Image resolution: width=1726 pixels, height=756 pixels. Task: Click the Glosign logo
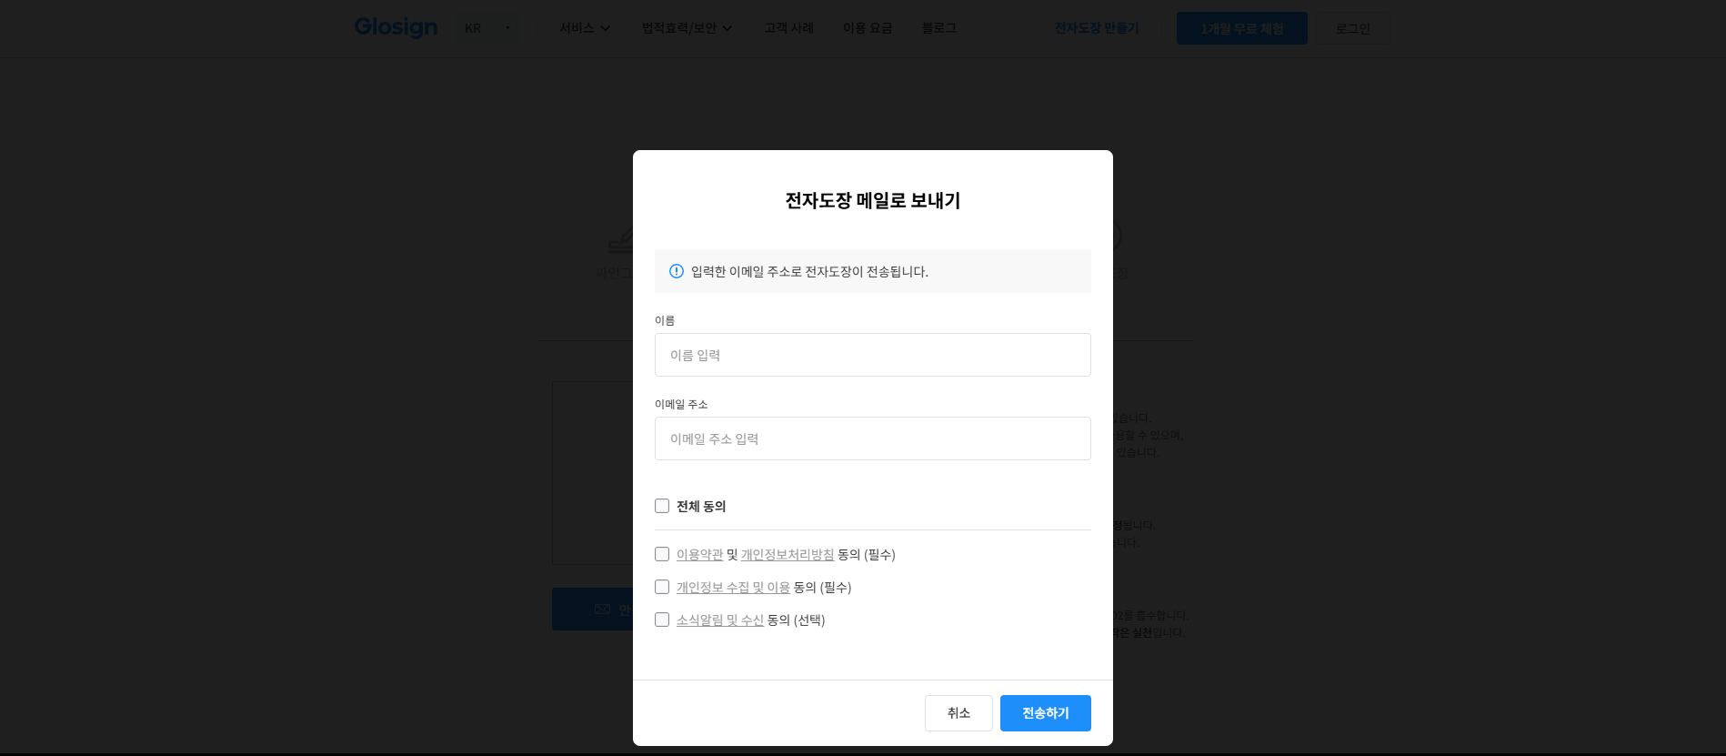[x=396, y=28]
